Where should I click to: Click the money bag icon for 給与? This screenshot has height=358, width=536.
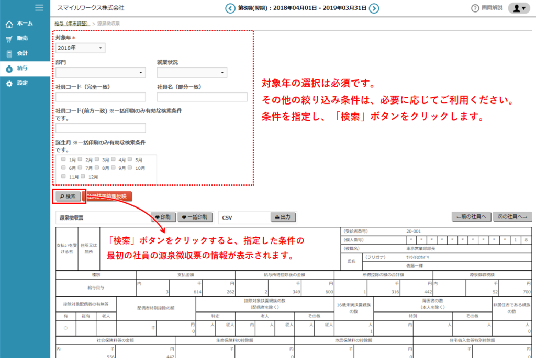9,68
